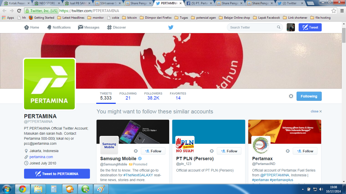The width and height of the screenshot is (346, 194).
Task: Open the Getting Started bookmark
Action: [42, 18]
